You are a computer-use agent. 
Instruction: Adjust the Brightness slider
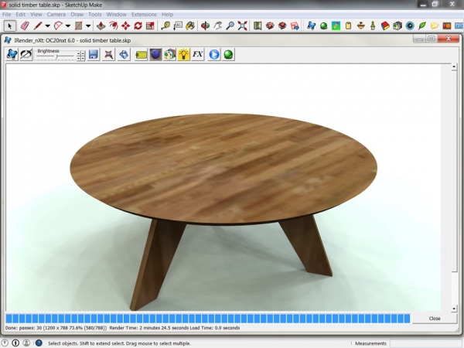click(56, 56)
